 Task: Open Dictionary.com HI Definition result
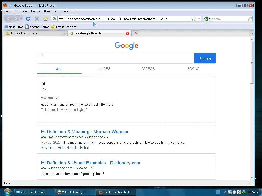pos(91,163)
